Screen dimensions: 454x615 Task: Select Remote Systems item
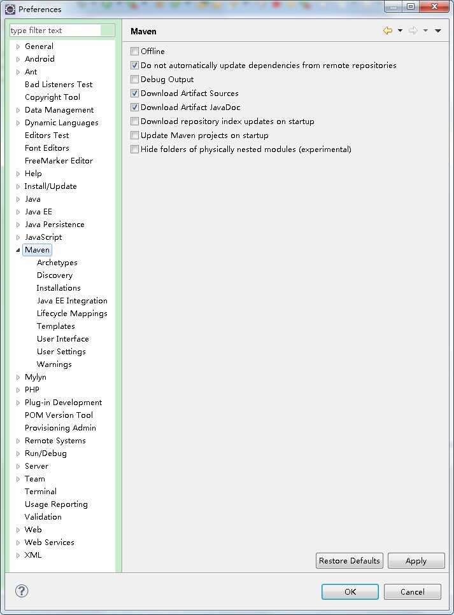coord(55,441)
